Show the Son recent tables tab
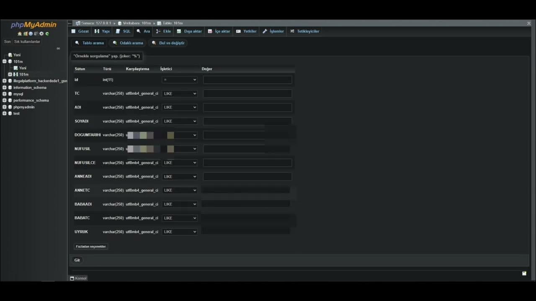This screenshot has width=536, height=301. (x=8, y=42)
